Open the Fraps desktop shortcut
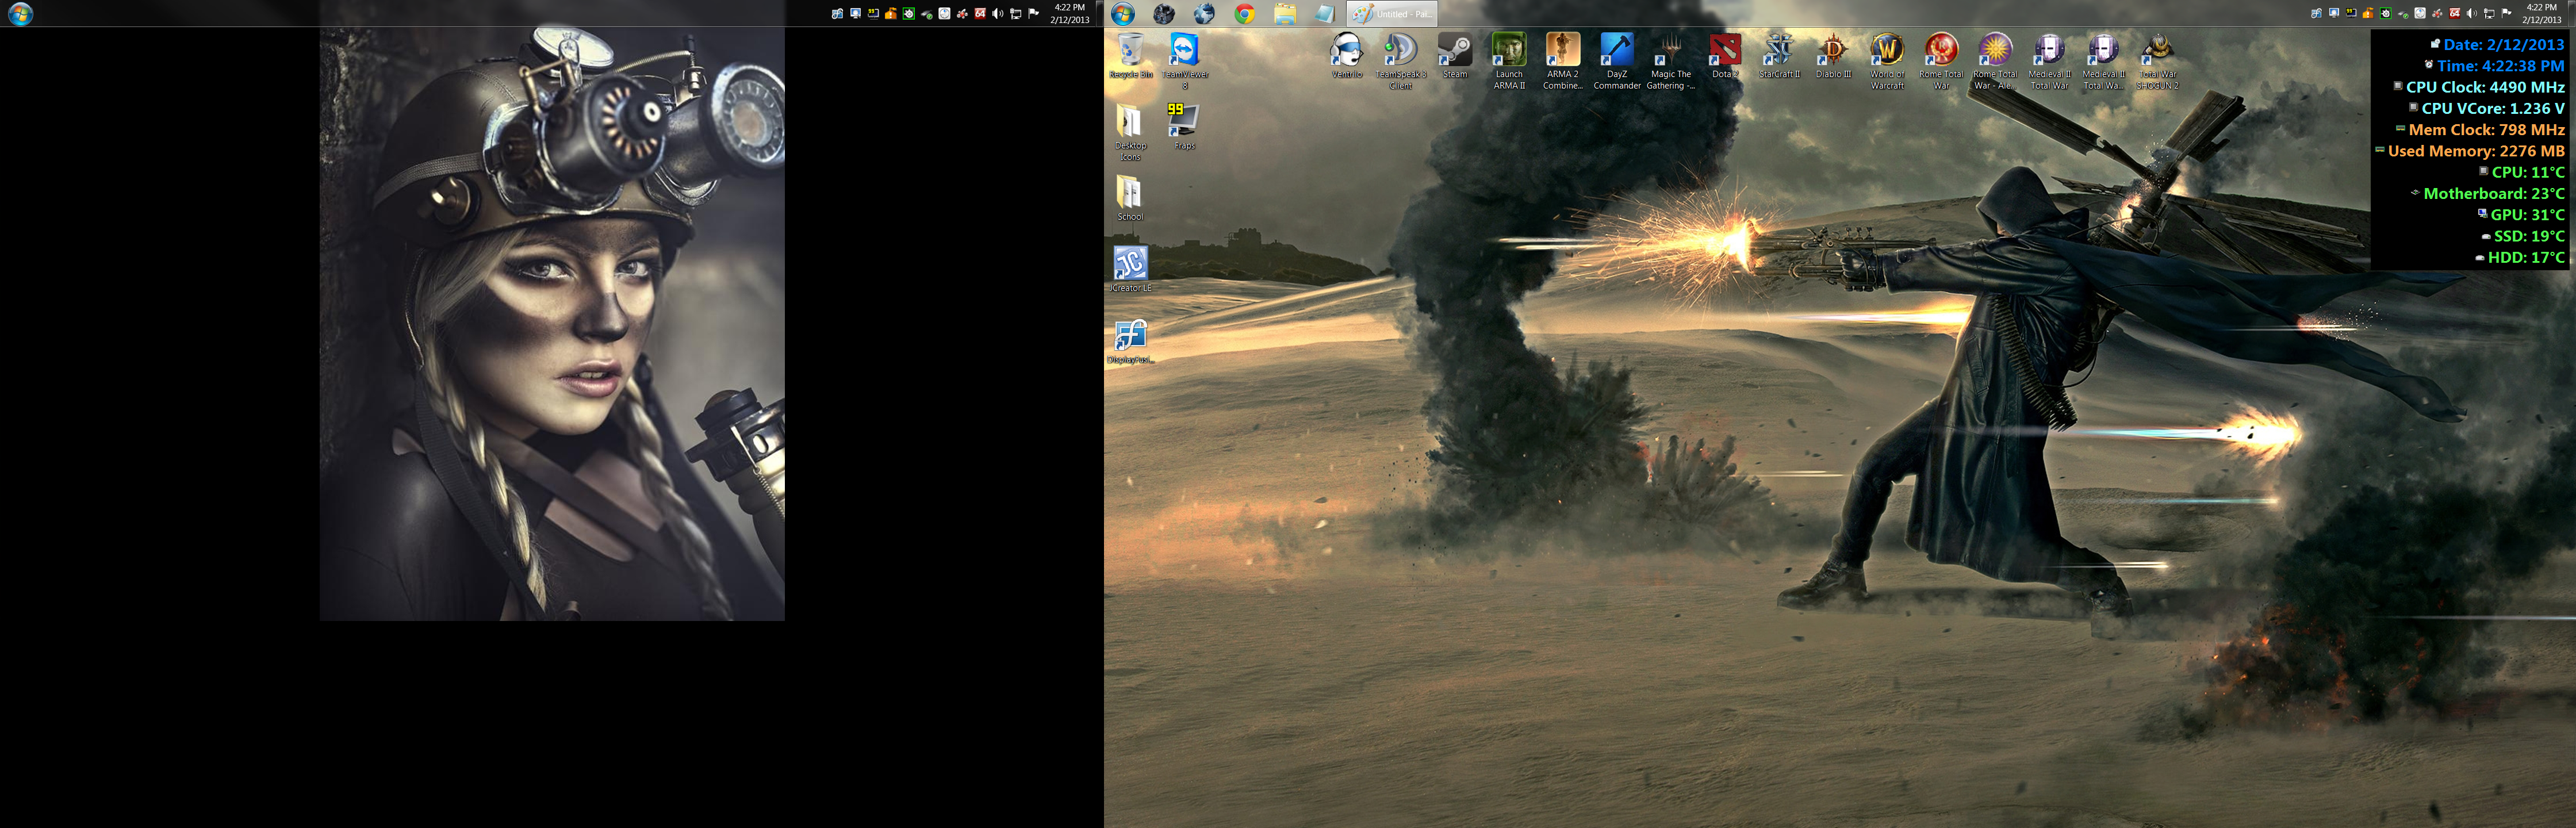The width and height of the screenshot is (2576, 828). [x=1184, y=121]
